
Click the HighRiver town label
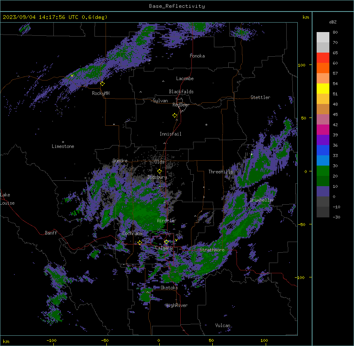coord(177,305)
